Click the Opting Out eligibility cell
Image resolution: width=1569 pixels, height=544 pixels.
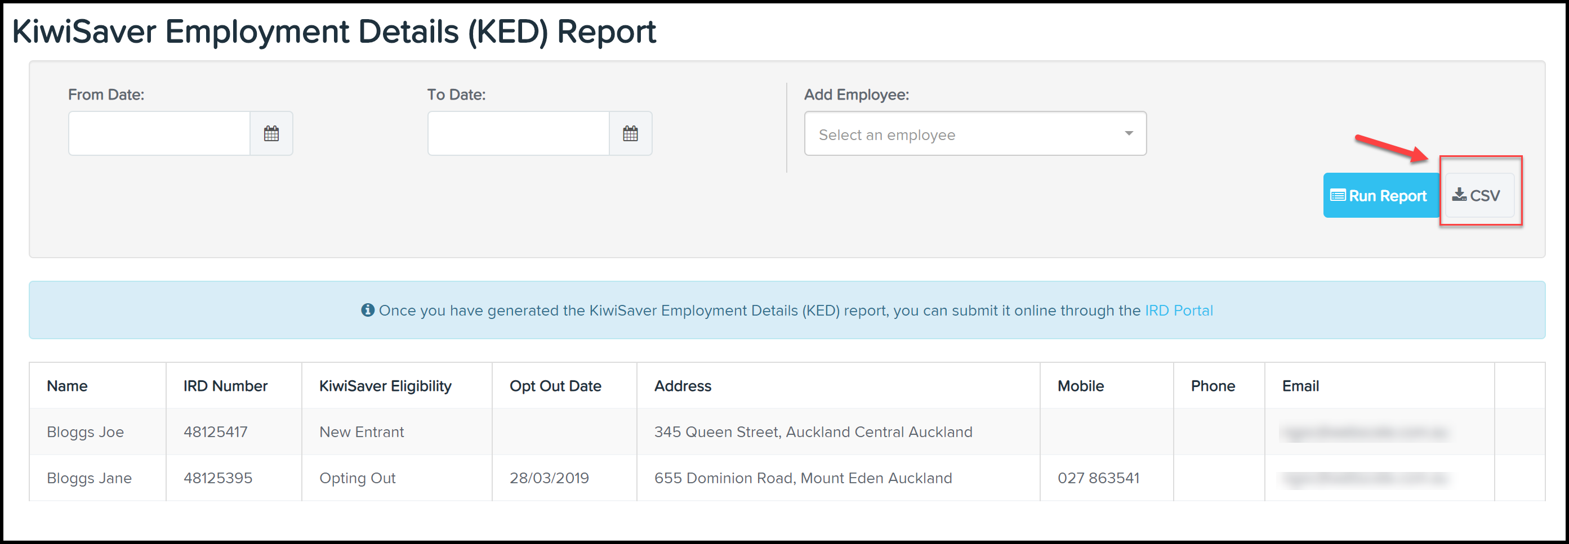click(x=397, y=478)
